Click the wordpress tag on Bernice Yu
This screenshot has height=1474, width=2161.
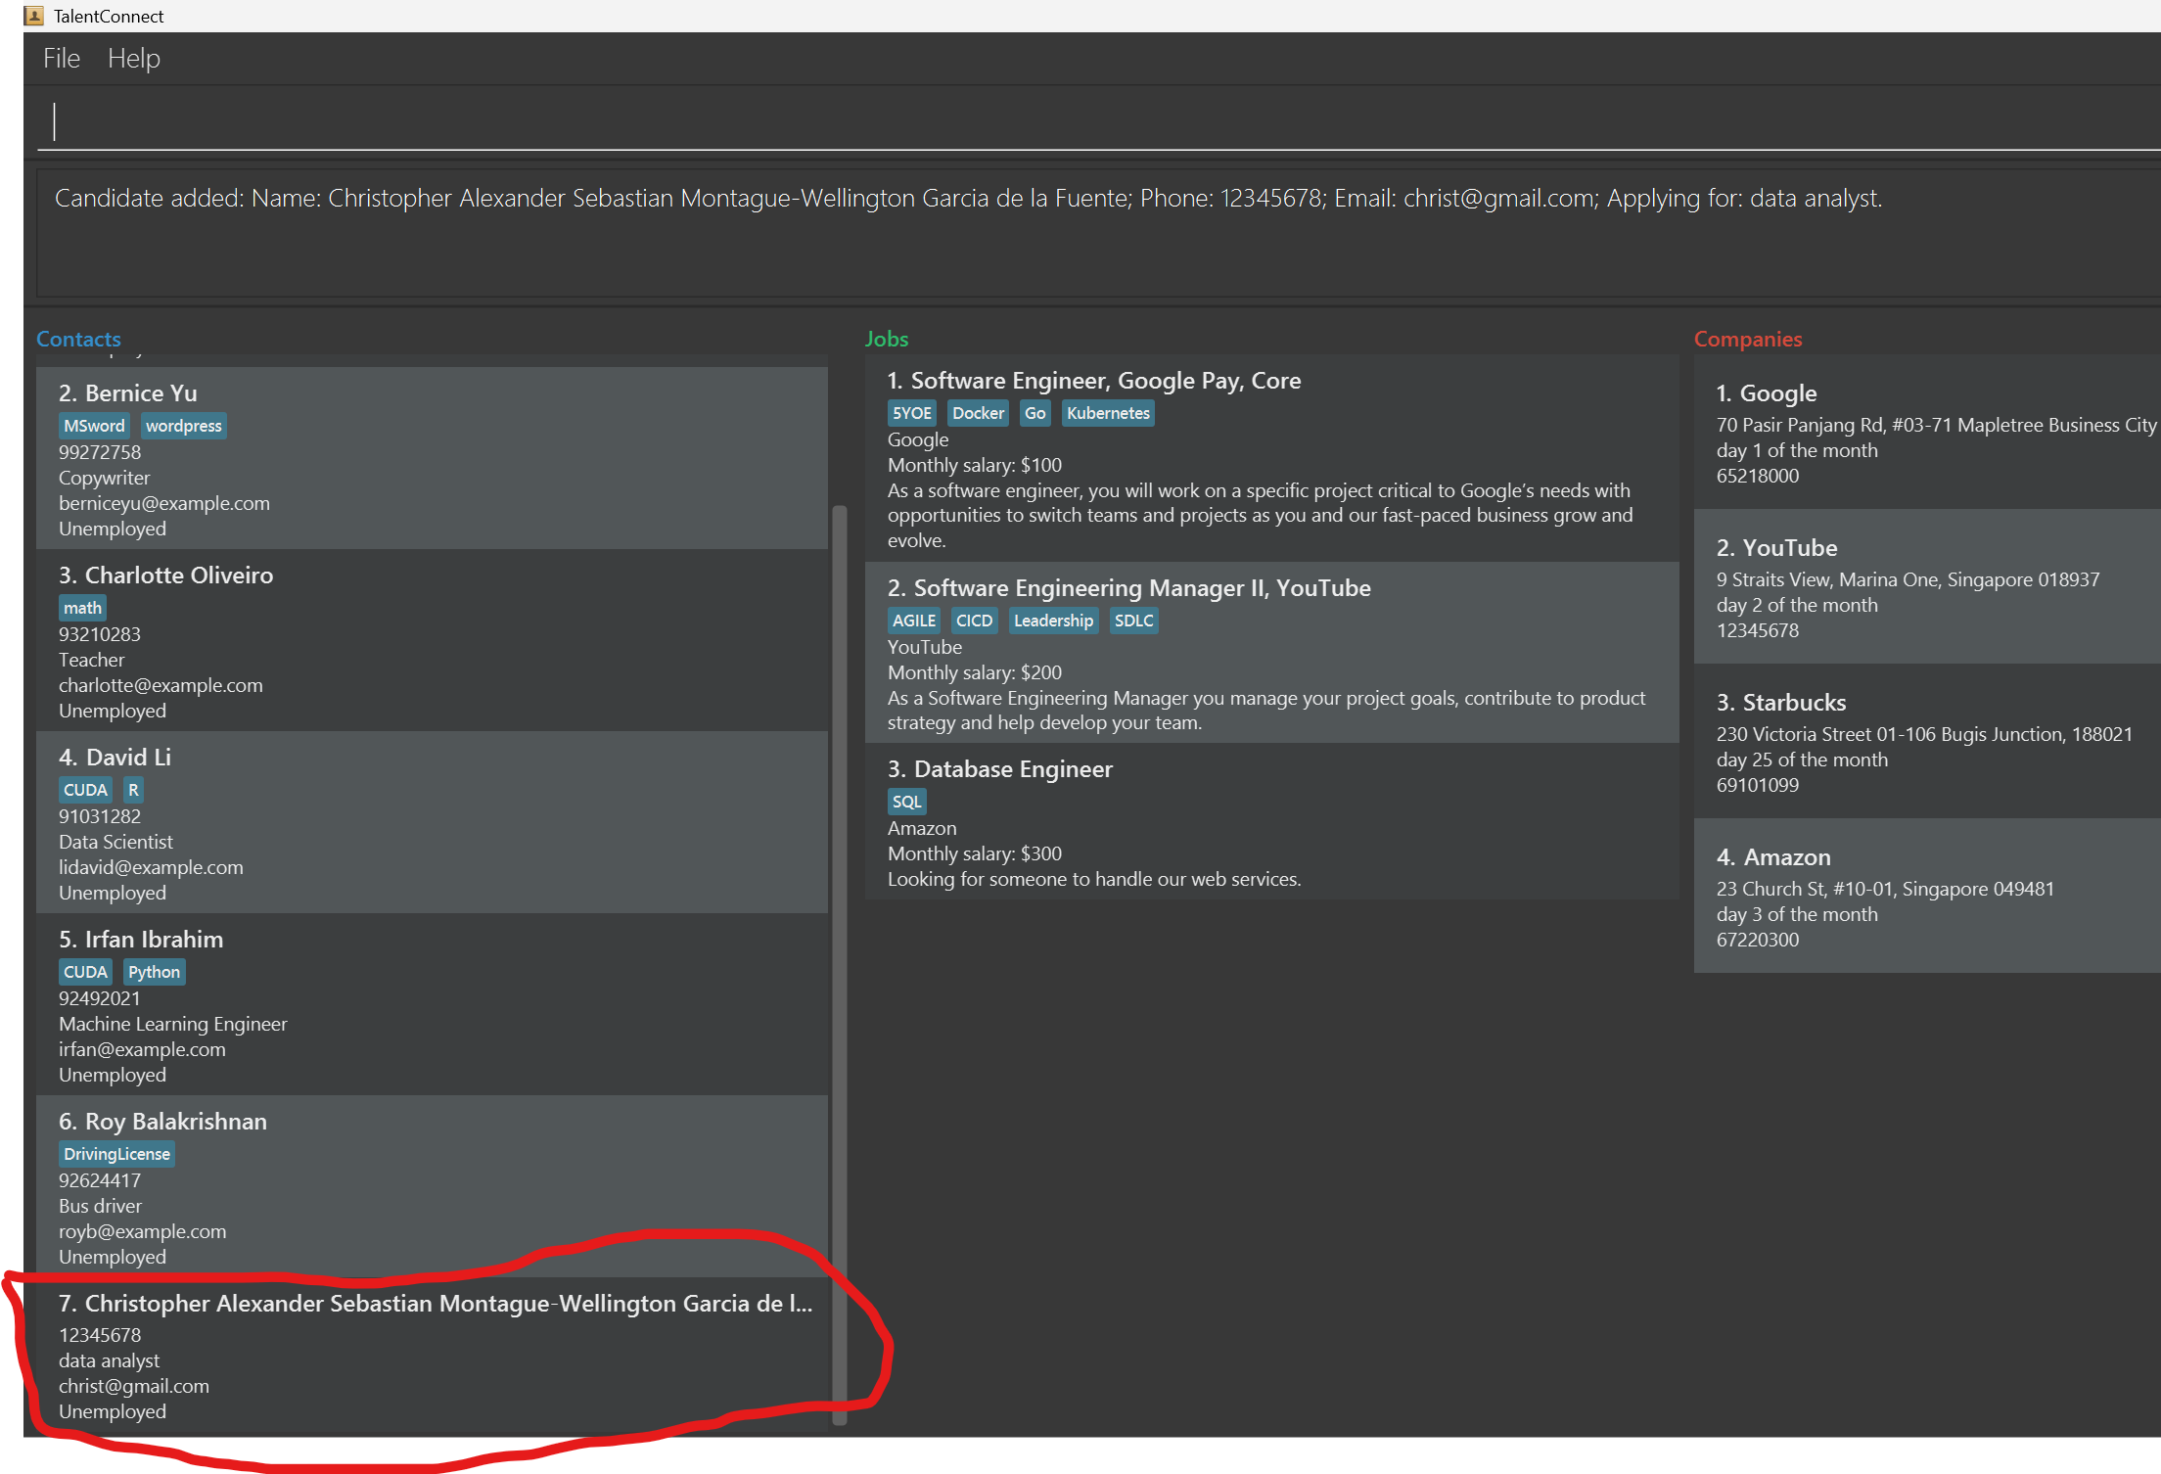(184, 426)
